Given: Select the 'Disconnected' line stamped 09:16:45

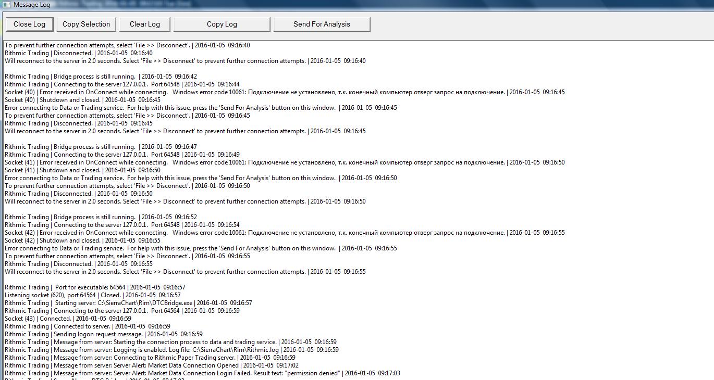Looking at the screenshot, I should click(79, 123).
